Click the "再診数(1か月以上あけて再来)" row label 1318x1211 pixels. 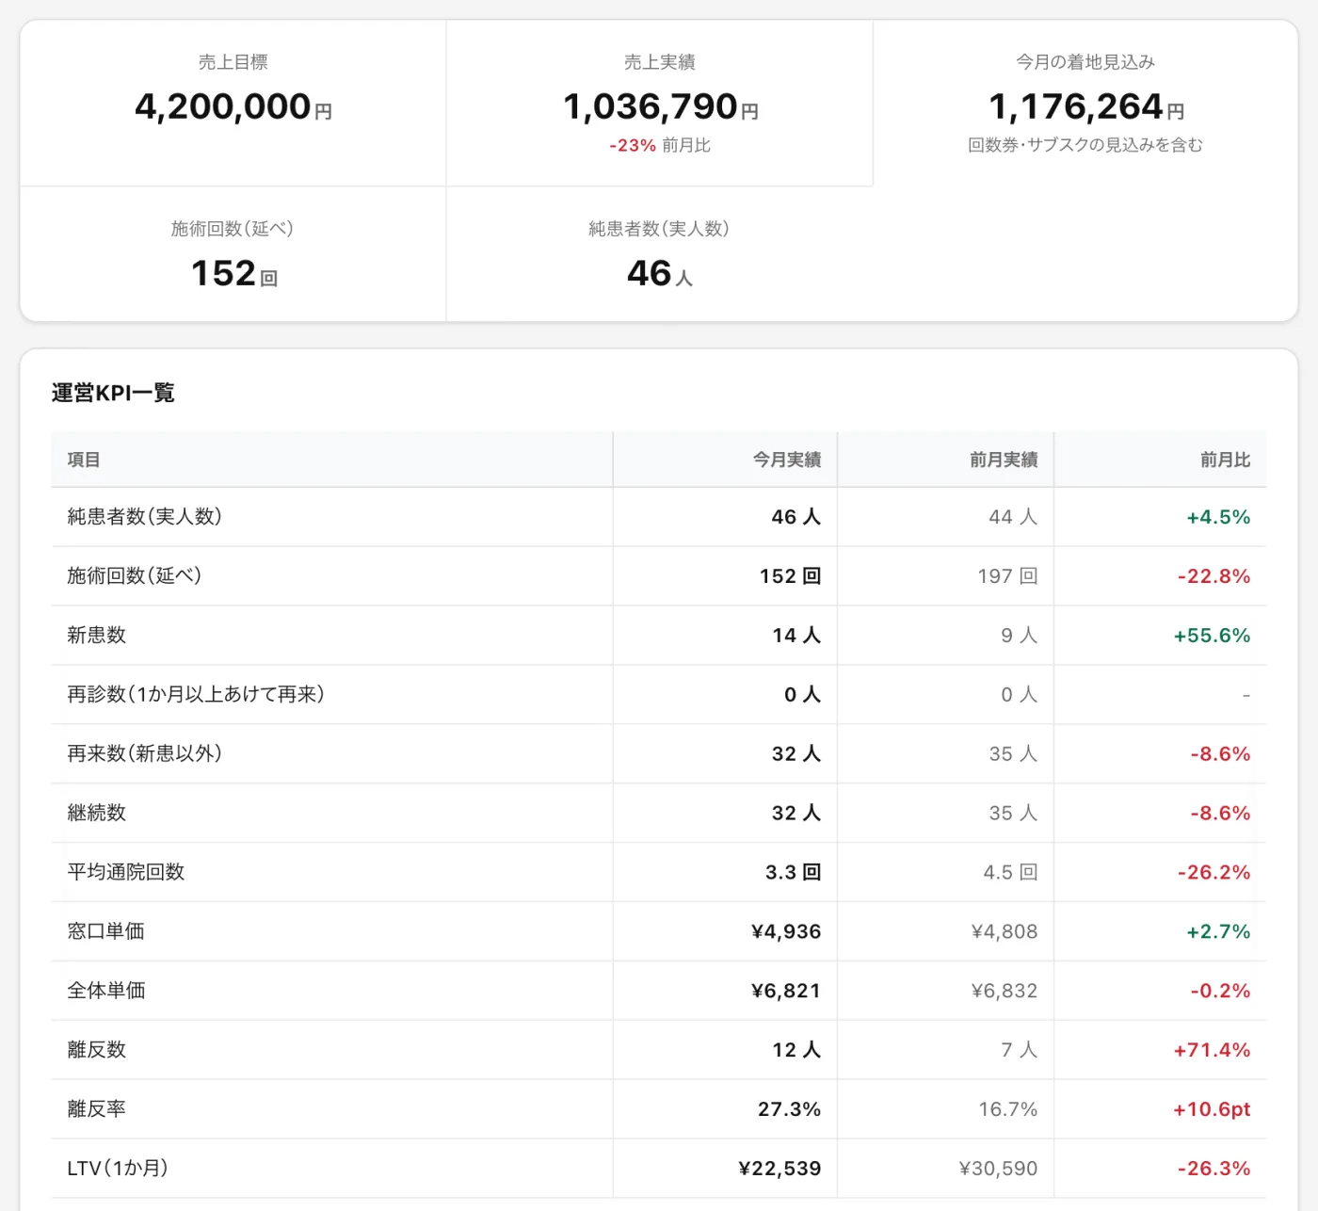tap(196, 695)
